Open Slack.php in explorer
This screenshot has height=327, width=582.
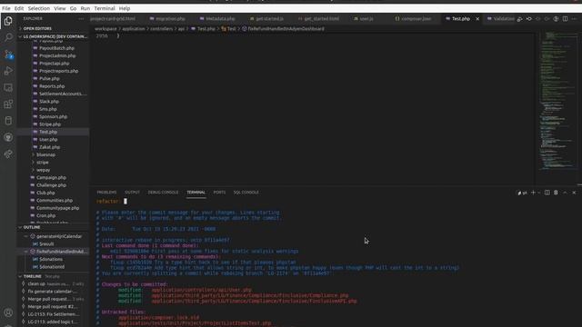pyautogui.click(x=49, y=101)
